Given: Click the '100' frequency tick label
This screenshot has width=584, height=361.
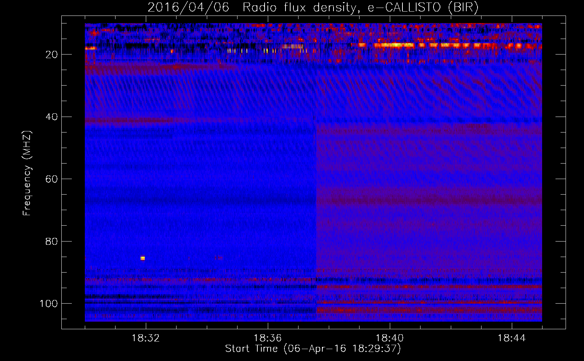Looking at the screenshot, I should click(x=49, y=304).
